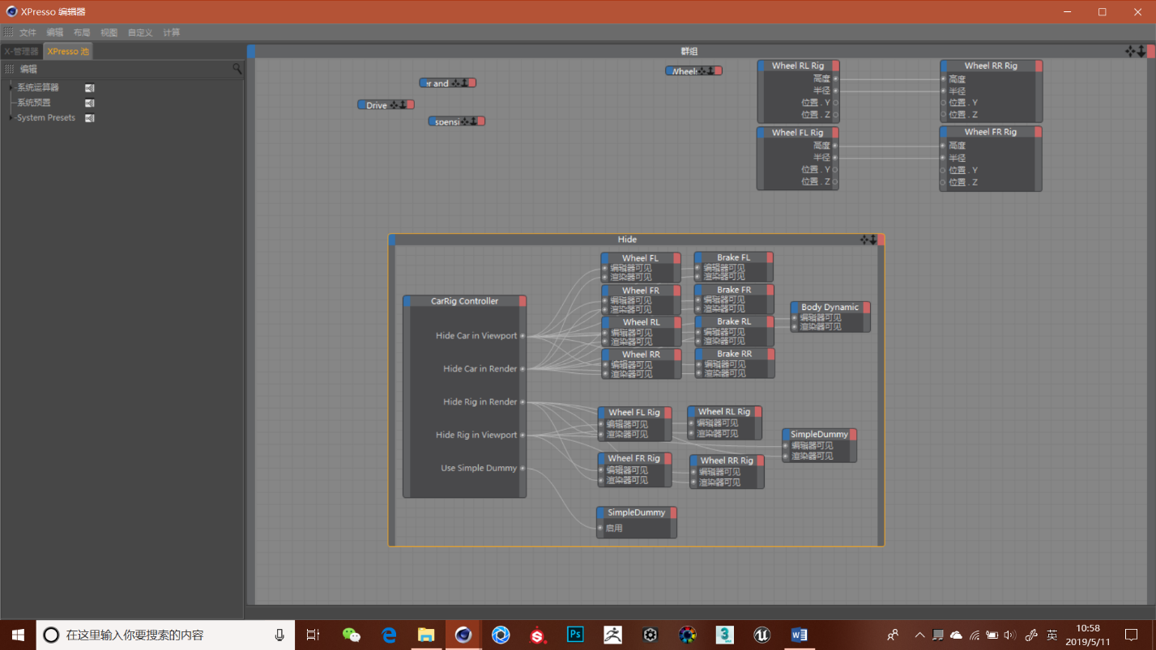Click the icon next to 系统运算器

(x=90, y=87)
